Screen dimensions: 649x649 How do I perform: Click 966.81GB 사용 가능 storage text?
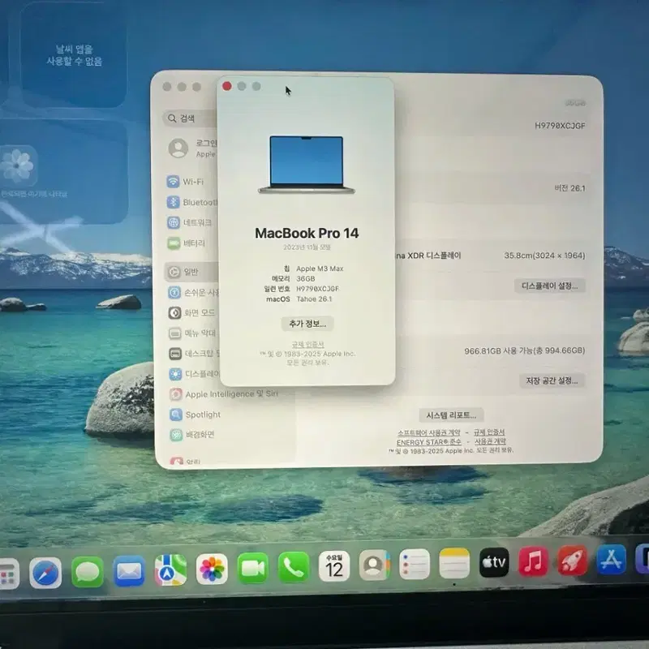pyautogui.click(x=524, y=351)
